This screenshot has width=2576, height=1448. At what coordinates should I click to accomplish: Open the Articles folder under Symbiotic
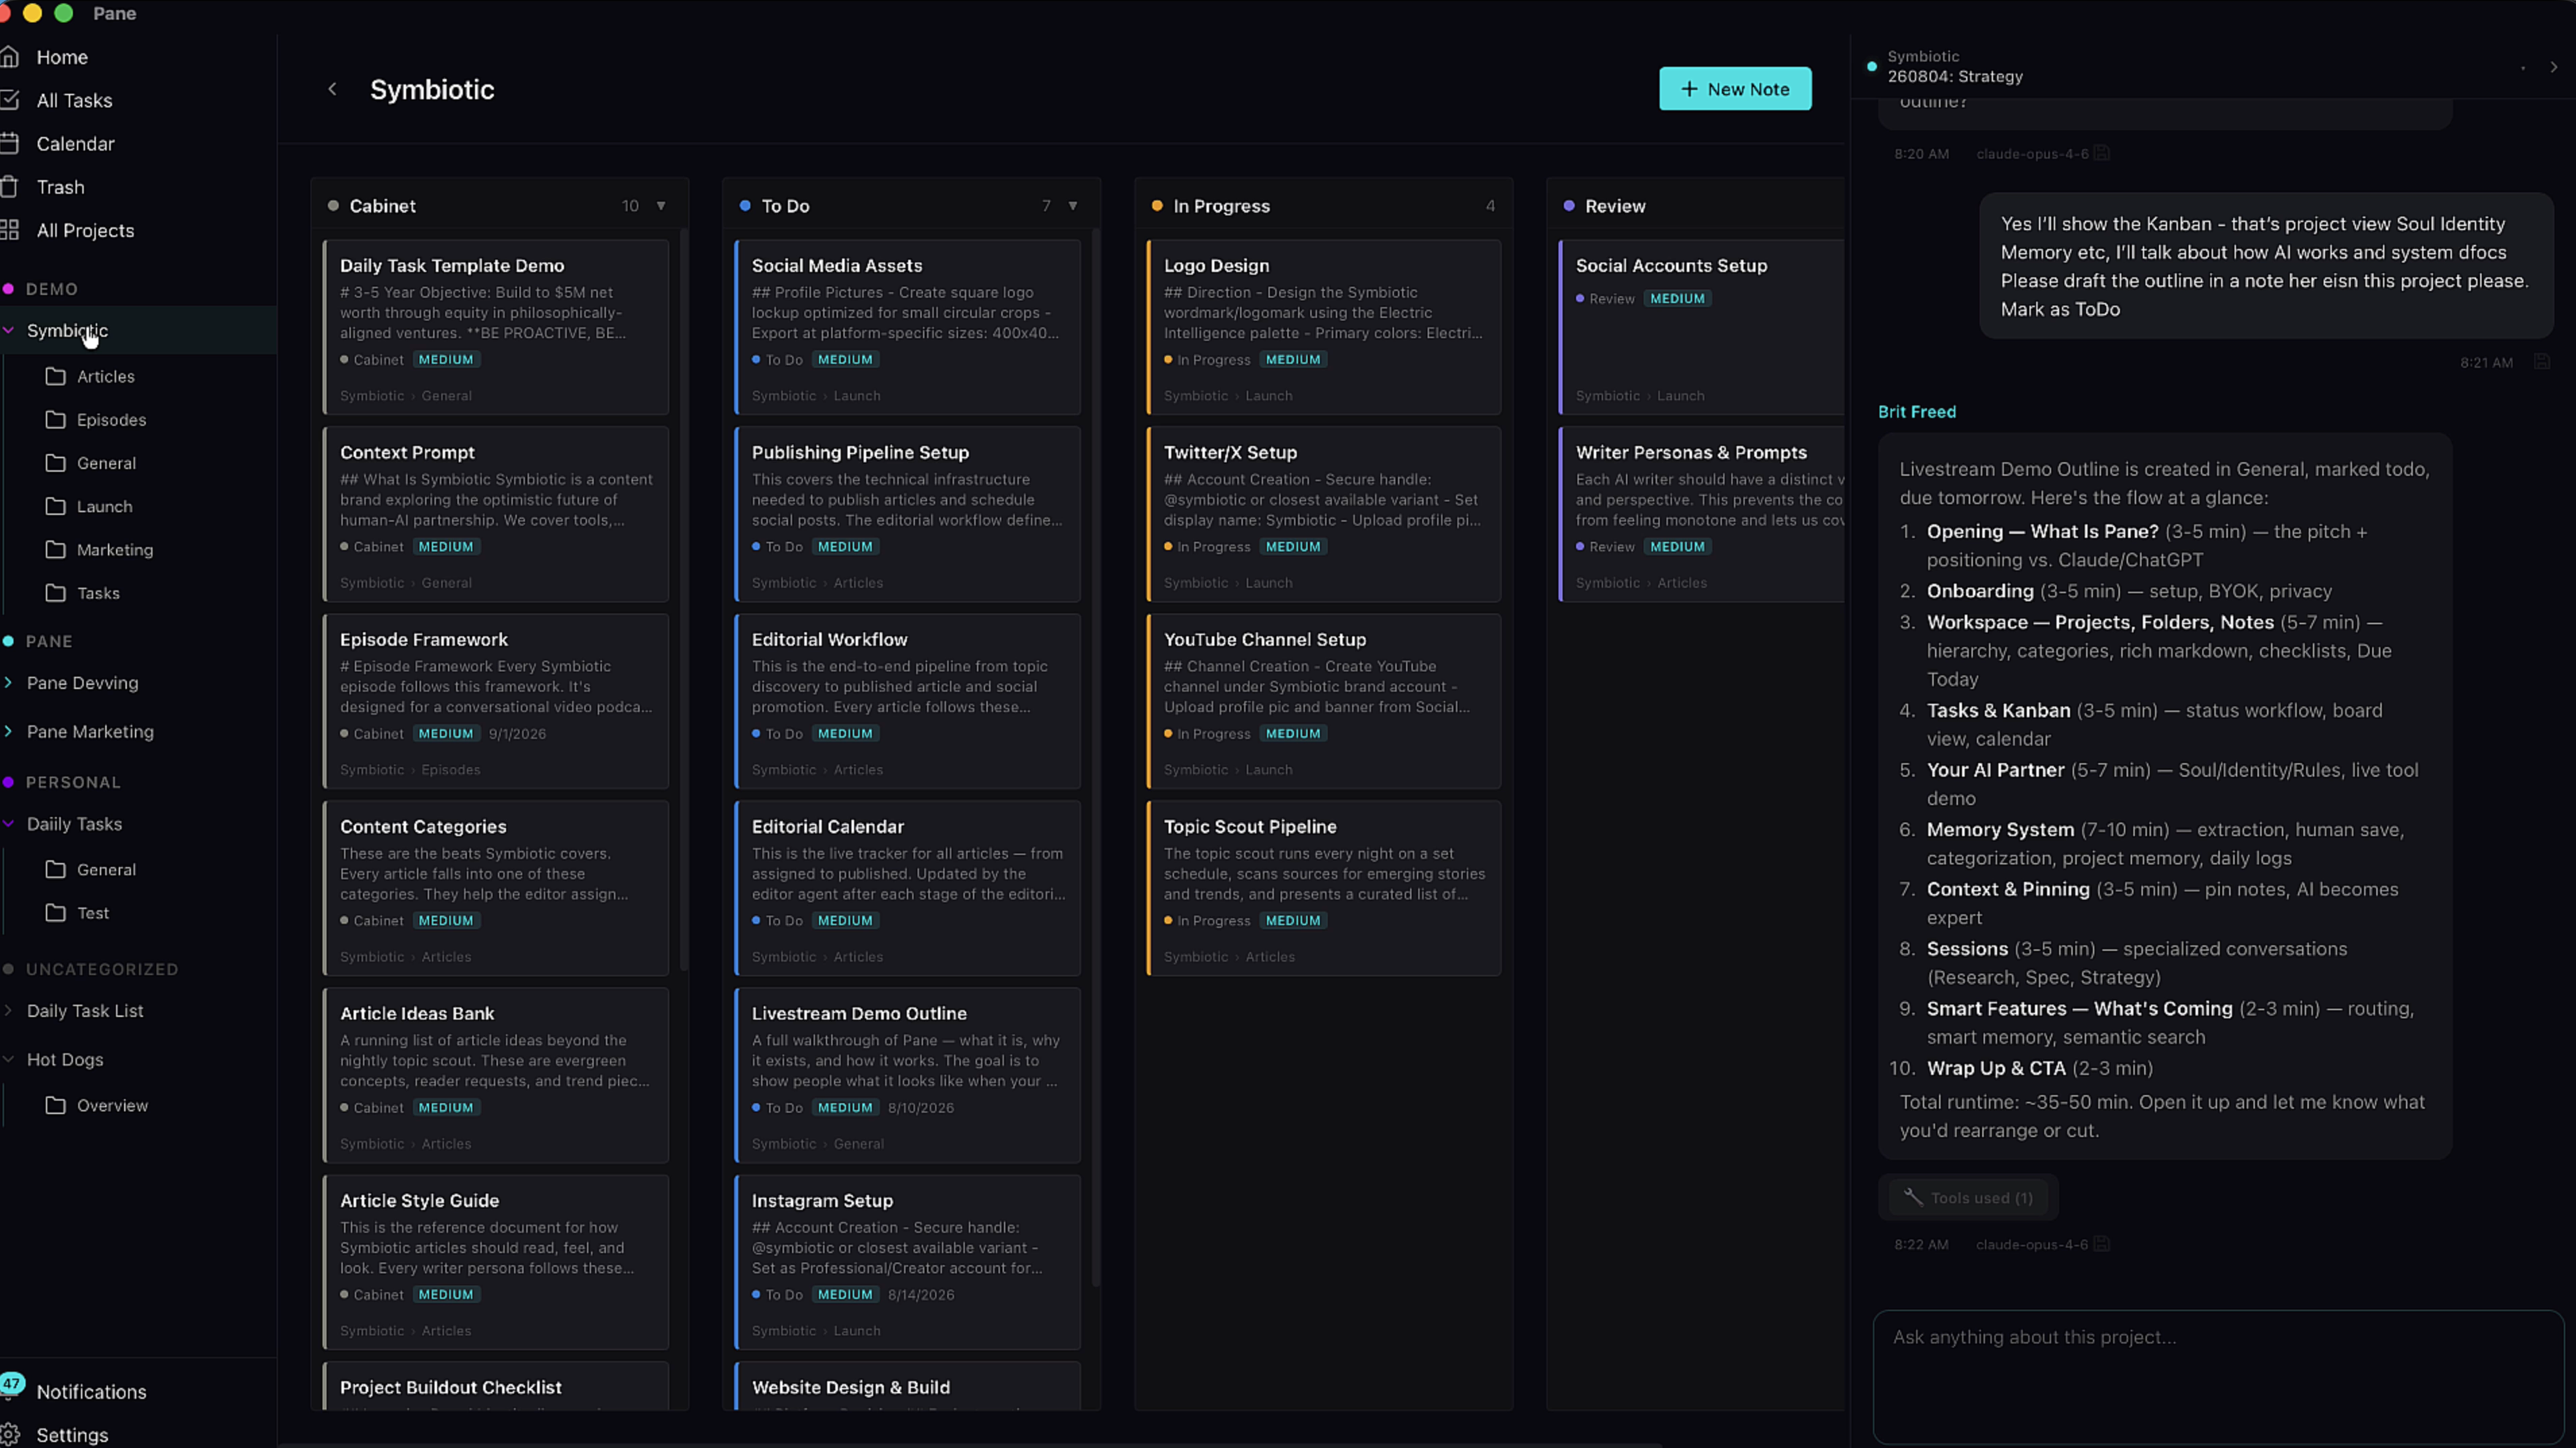coord(105,376)
